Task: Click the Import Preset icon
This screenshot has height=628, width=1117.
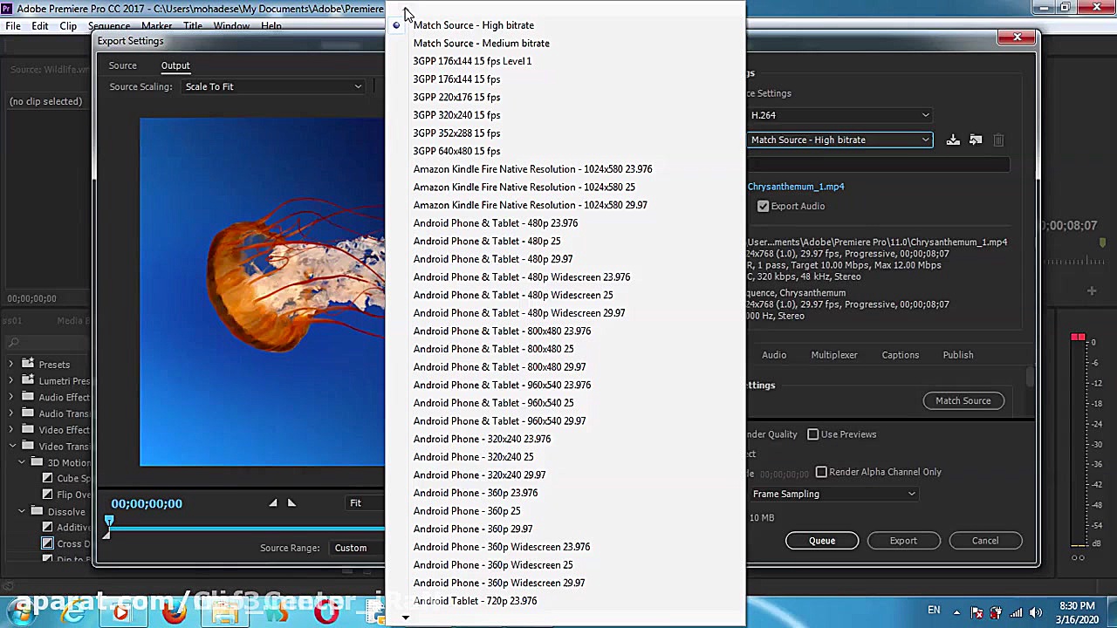Action: pyautogui.click(x=976, y=140)
